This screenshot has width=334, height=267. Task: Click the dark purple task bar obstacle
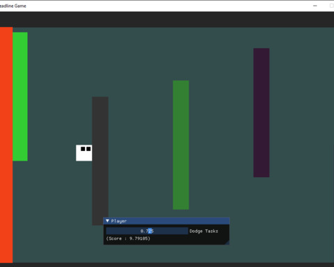click(262, 113)
